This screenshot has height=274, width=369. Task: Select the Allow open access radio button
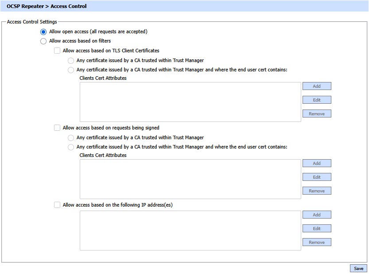tap(43, 32)
